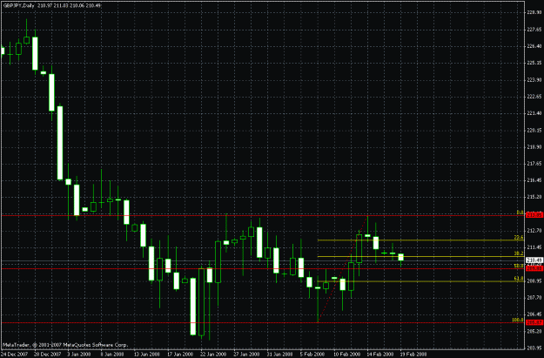Click the 31 Jan 2008 date label
Viewport: 544px width, 358px height.
click(x=280, y=355)
